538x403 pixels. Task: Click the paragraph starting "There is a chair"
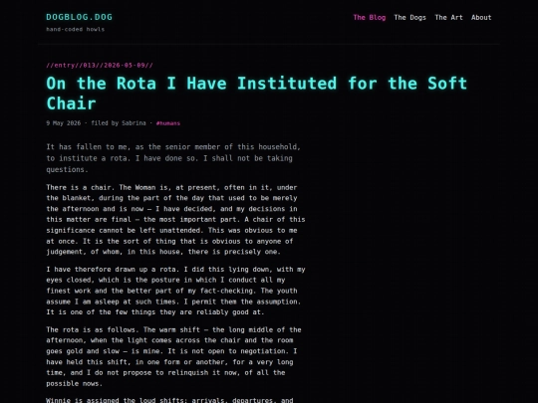175,219
